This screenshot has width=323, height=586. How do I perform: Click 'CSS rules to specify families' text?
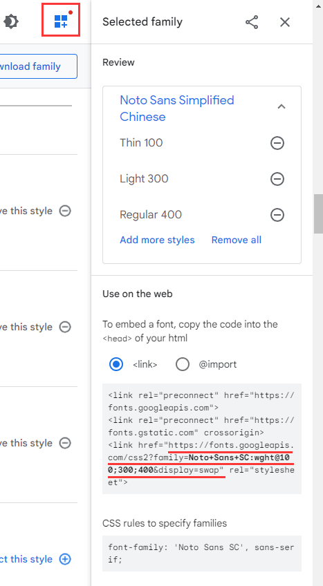165,523
